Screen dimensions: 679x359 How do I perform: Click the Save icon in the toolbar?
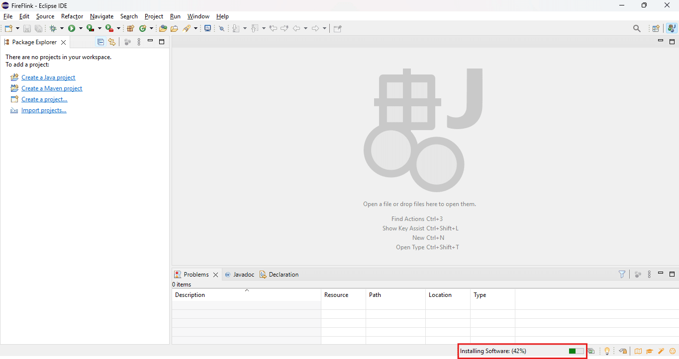pyautogui.click(x=27, y=28)
